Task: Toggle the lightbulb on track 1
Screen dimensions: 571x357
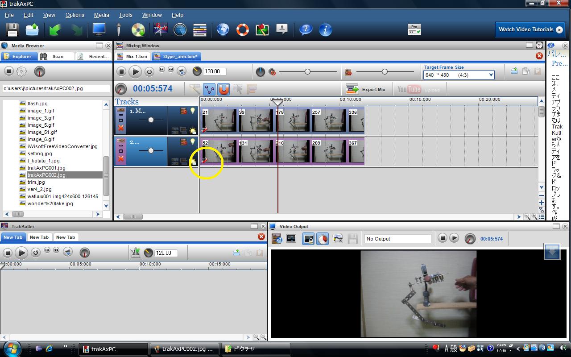Action: coord(193,111)
